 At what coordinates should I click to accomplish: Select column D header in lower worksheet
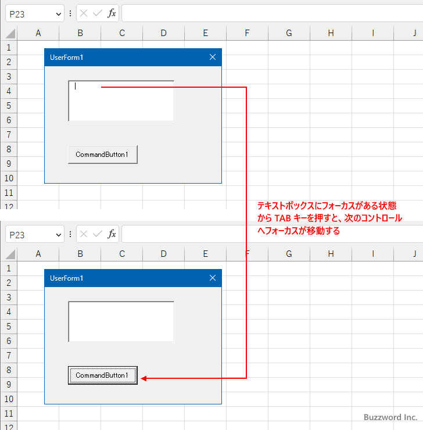164,254
